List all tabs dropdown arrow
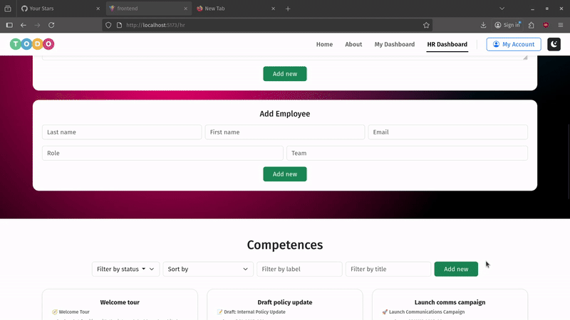The width and height of the screenshot is (570, 320). coord(502,9)
